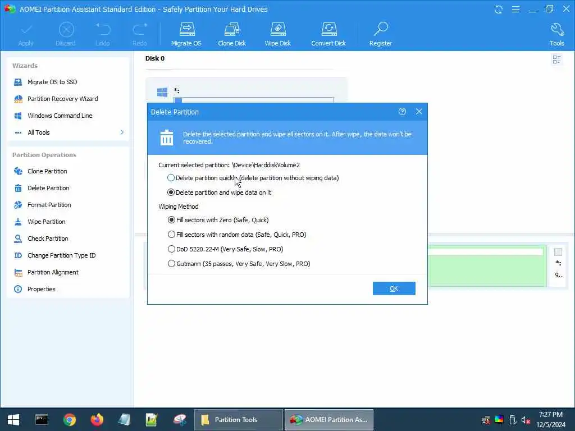Open the Tools wrench menu

click(556, 34)
